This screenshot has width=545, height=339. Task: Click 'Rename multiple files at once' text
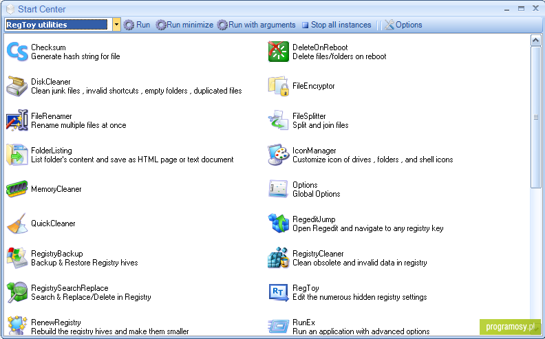coord(78,125)
